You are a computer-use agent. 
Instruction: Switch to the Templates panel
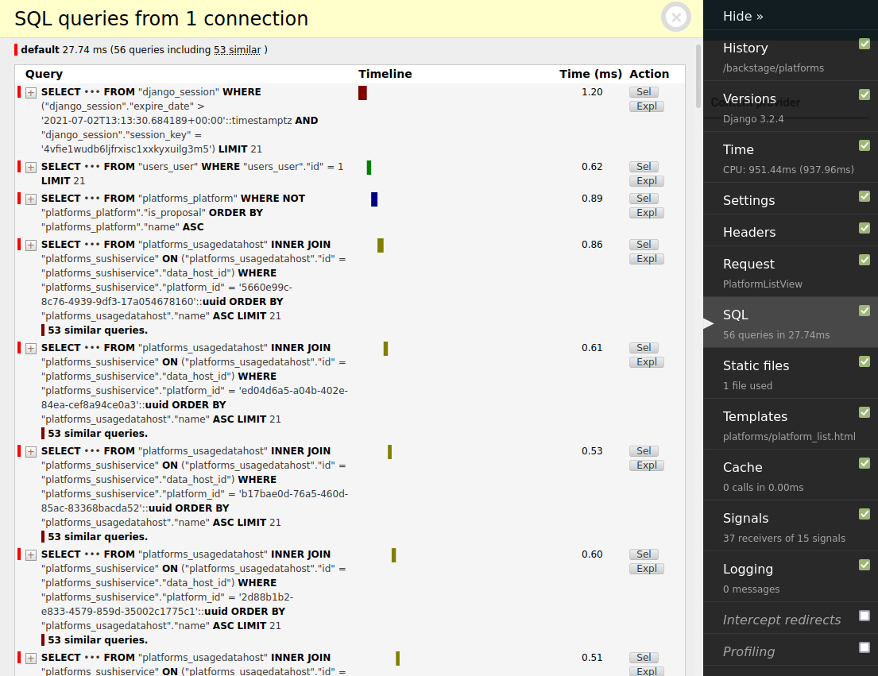tap(755, 416)
